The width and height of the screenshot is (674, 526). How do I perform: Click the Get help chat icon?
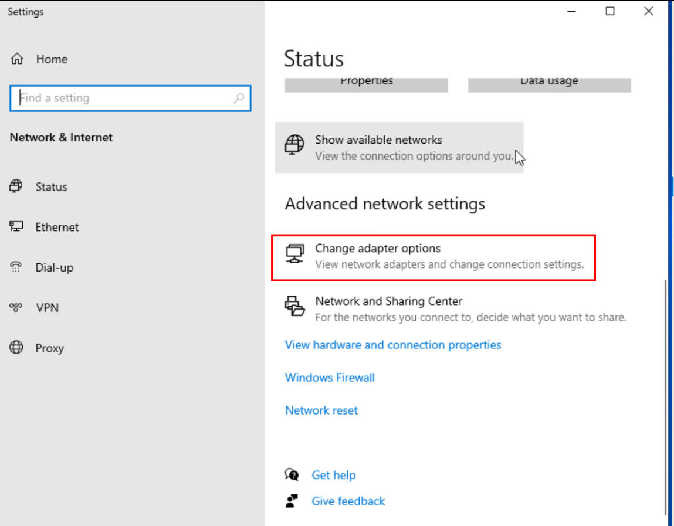point(292,474)
